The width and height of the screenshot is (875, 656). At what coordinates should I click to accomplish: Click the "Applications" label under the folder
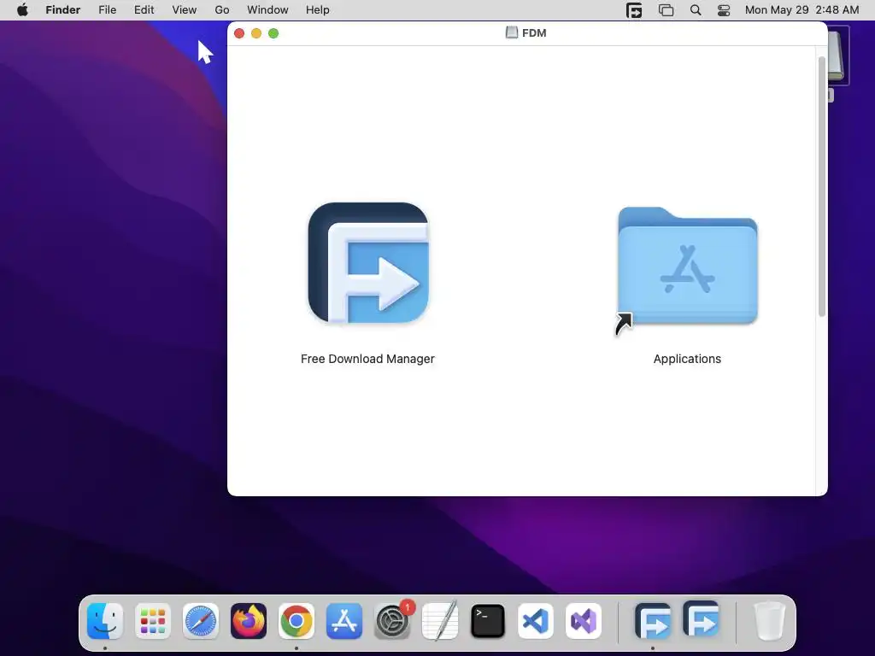coord(687,359)
